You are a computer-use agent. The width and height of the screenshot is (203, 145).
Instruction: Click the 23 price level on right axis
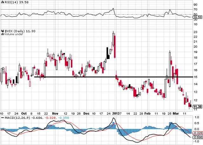pyautogui.click(x=195, y=31)
